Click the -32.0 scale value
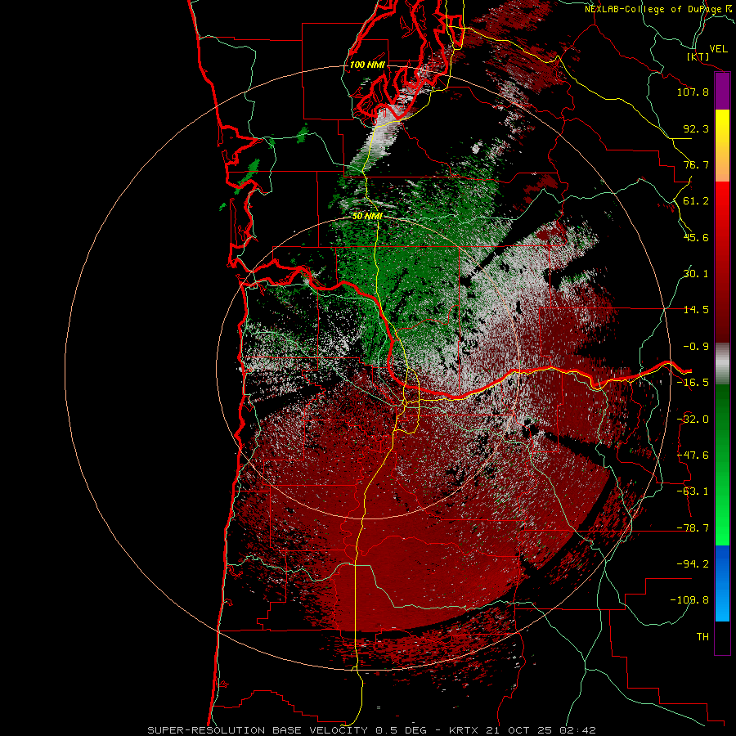Viewport: 736px width, 736px height. coord(693,420)
